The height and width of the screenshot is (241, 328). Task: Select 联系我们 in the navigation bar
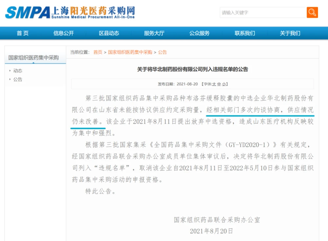click(245, 33)
